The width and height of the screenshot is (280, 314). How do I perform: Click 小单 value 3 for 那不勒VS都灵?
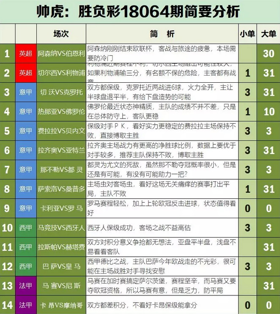[247, 170]
